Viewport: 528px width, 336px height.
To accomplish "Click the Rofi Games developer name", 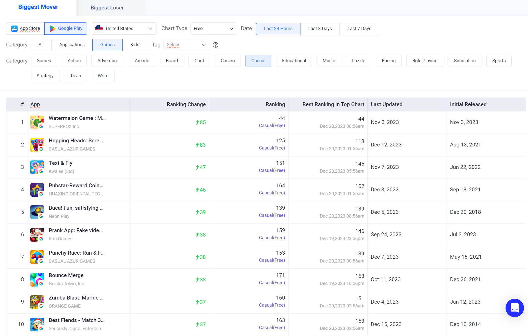I will pyautogui.click(x=60, y=239).
